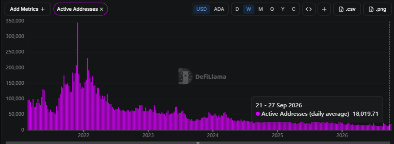The width and height of the screenshot is (394, 144).
Task: Click the 300,000 y-axis label
Action: (15, 36)
